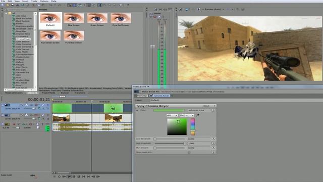Viewport: 323px width, 182px height.
Task: Switch to the Project Media tab
Action: [x=48, y=93]
